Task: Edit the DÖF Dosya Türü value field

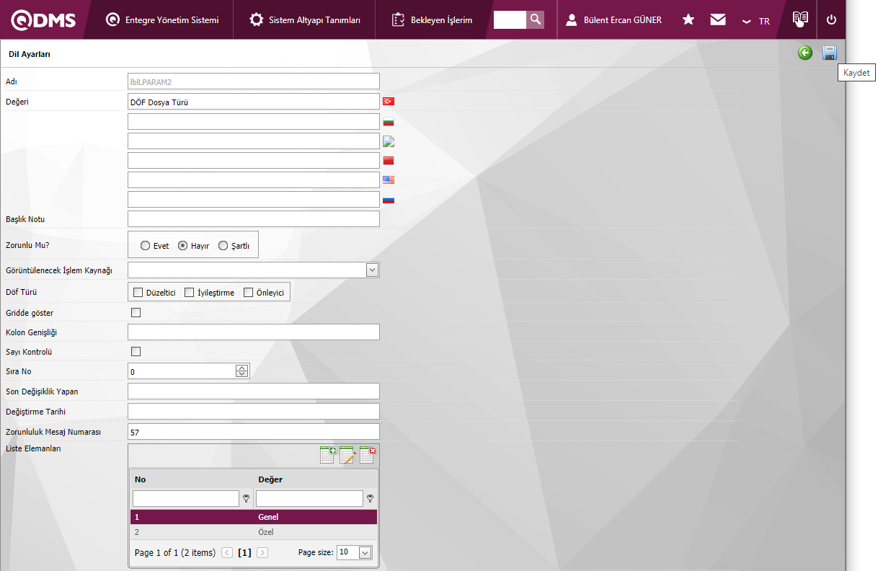Action: (254, 102)
